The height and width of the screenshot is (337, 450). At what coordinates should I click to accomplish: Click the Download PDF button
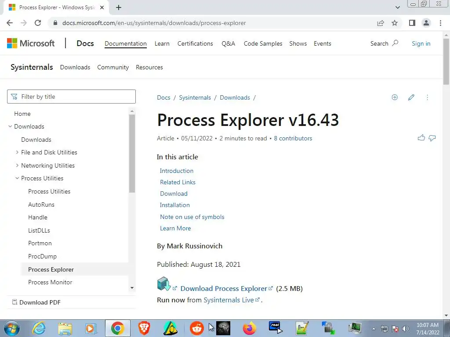(x=36, y=302)
